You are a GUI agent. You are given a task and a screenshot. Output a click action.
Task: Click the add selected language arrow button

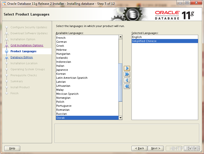click(127, 68)
